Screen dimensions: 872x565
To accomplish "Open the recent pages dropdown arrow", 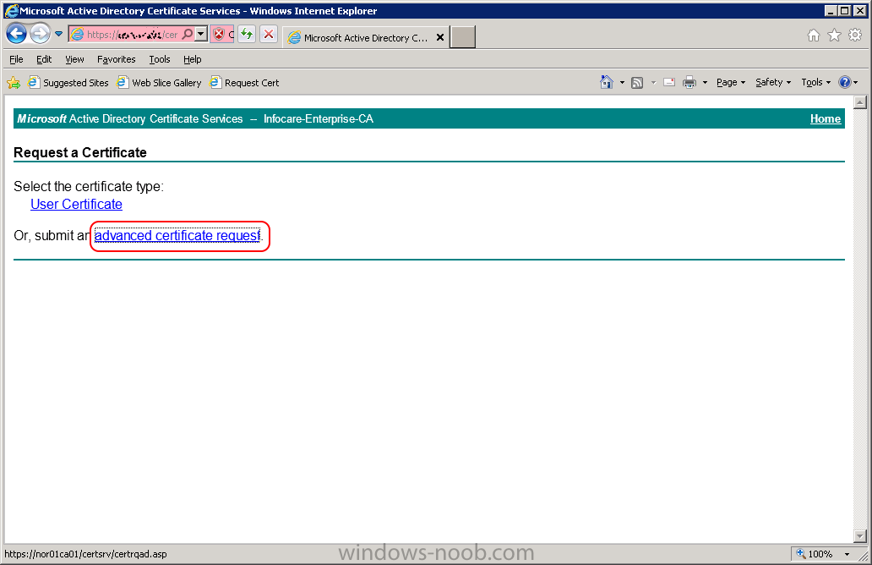I will tap(58, 34).
